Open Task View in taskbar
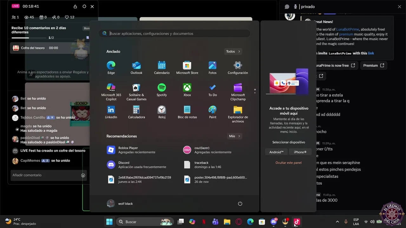Screen dimensions: 406x228 click(x=180, y=222)
